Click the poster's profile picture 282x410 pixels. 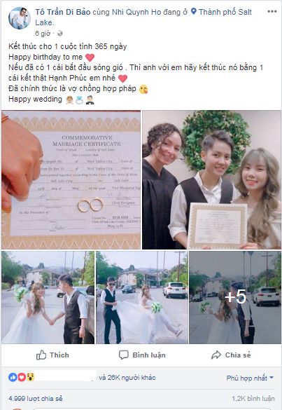click(x=20, y=18)
